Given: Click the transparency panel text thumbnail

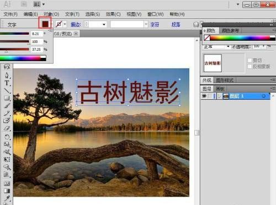Looking at the screenshot, I should click(x=213, y=63).
